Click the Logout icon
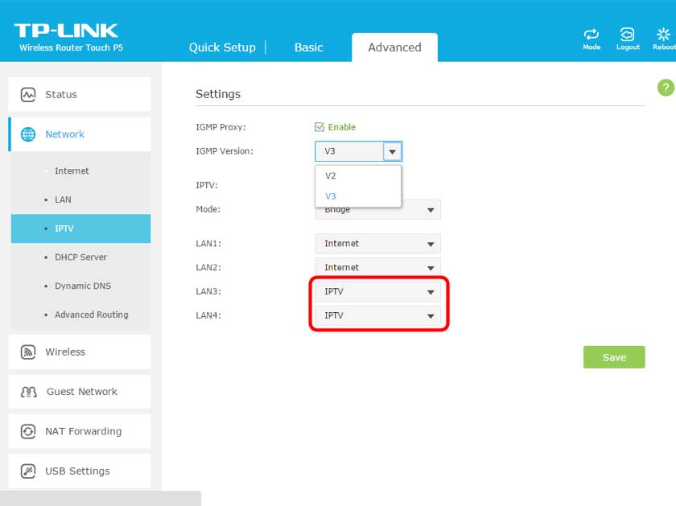Screen dimensions: 676x506 click(627, 35)
